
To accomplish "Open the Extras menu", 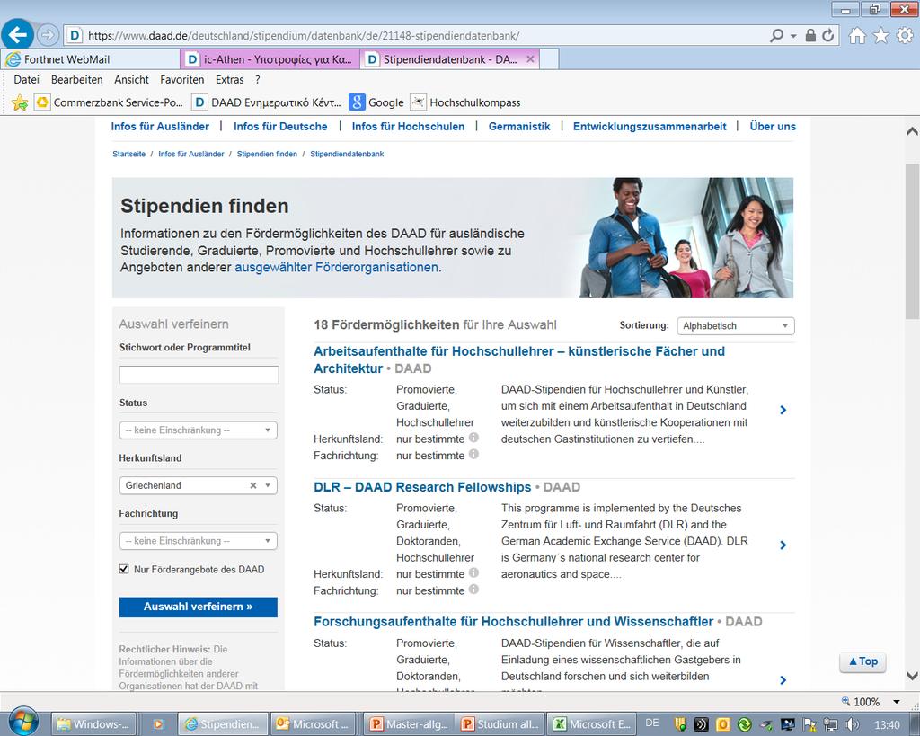I will [x=229, y=80].
